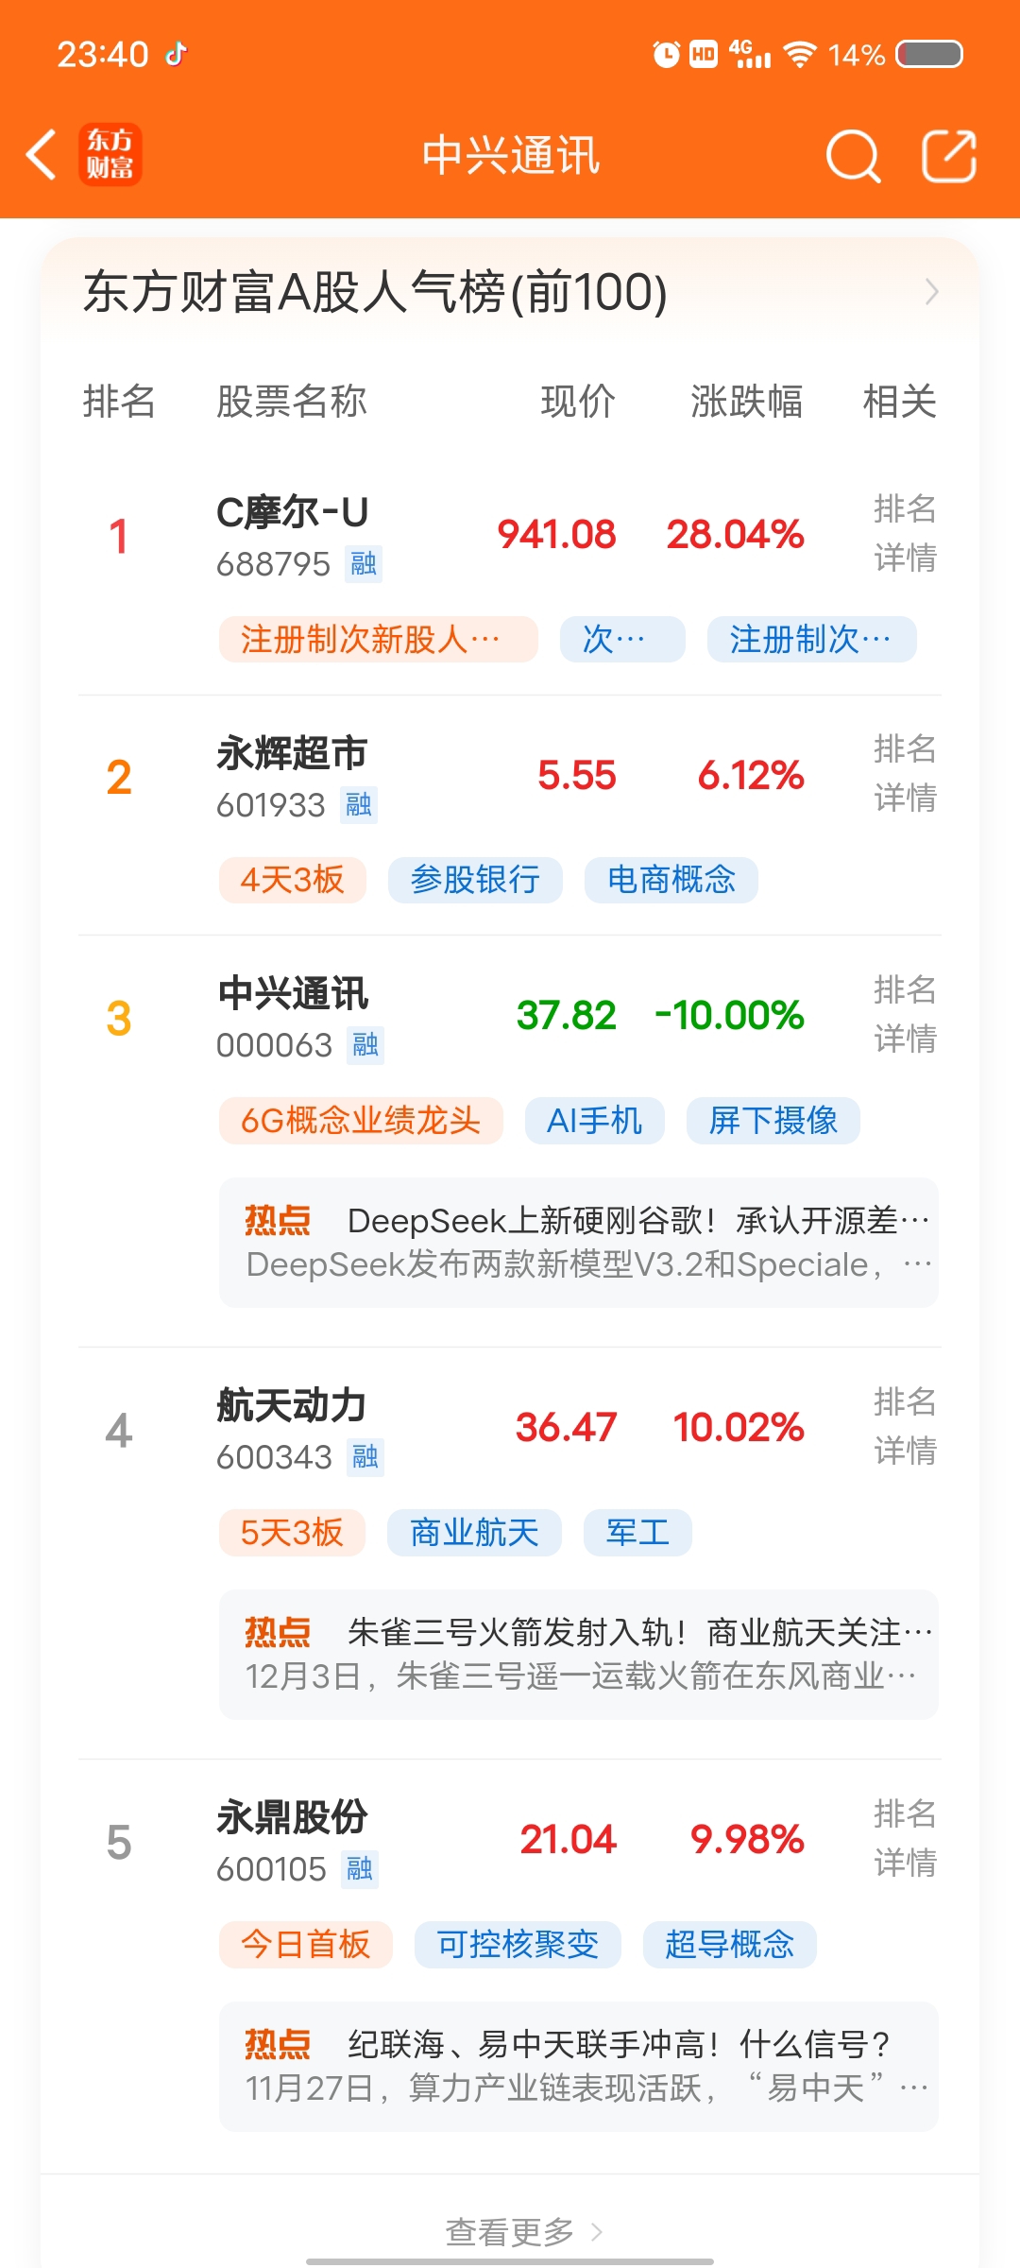The image size is (1020, 2268).
Task: Tap the 融 badge next to 000063
Action: coord(365,1045)
